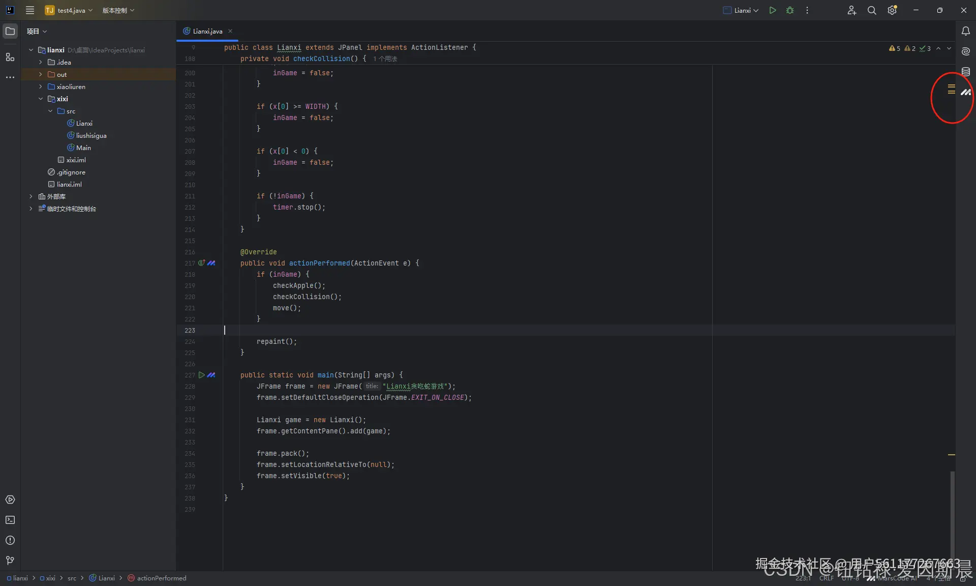The image size is (976, 586).
Task: Open the Terminal tool window
Action: 10,520
